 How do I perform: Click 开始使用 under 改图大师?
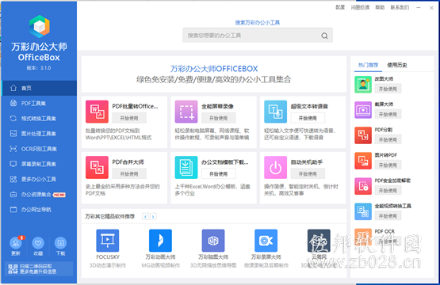click(x=388, y=89)
